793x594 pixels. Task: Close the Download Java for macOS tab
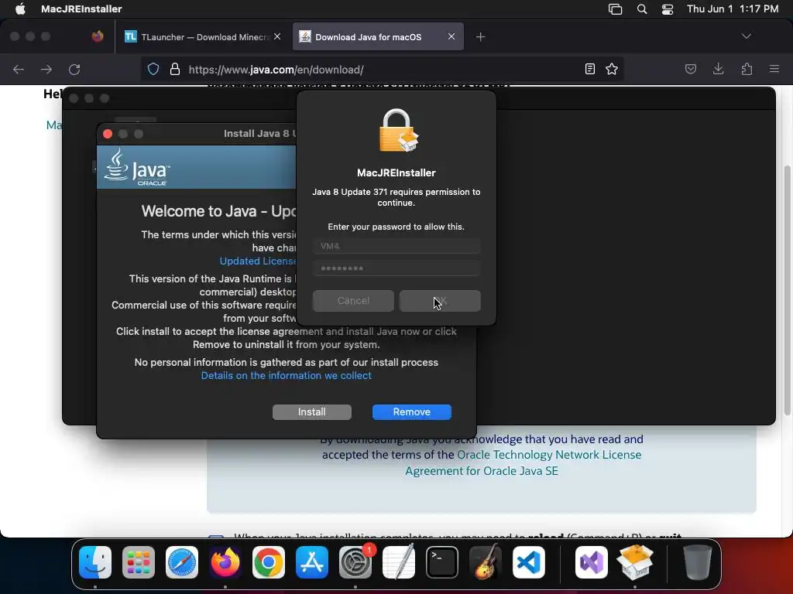click(x=451, y=36)
